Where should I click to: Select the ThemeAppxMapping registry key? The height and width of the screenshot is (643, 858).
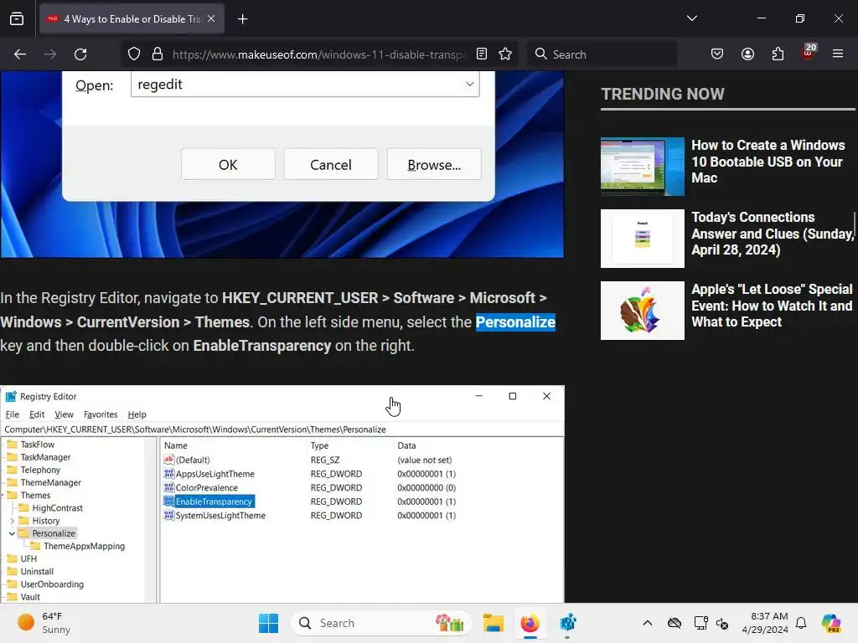tap(85, 546)
